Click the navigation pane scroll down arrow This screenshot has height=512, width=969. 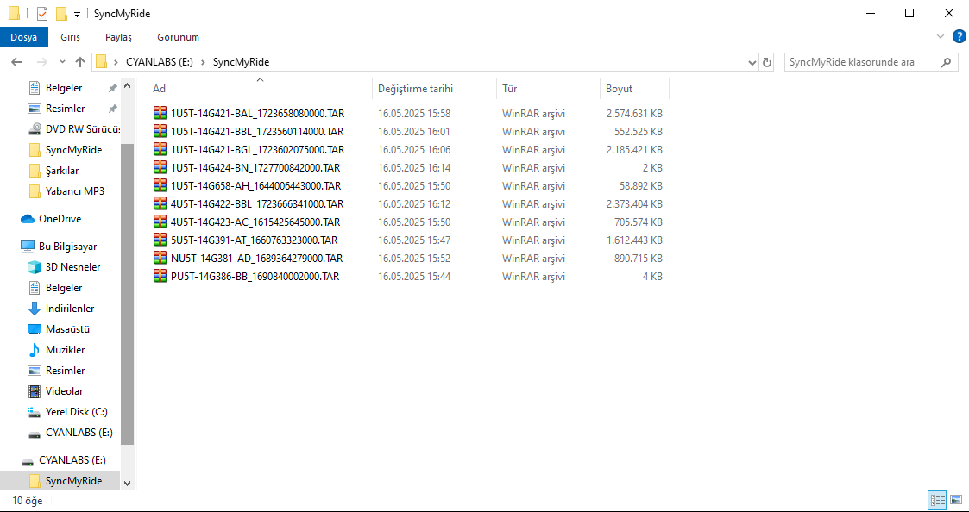click(128, 484)
